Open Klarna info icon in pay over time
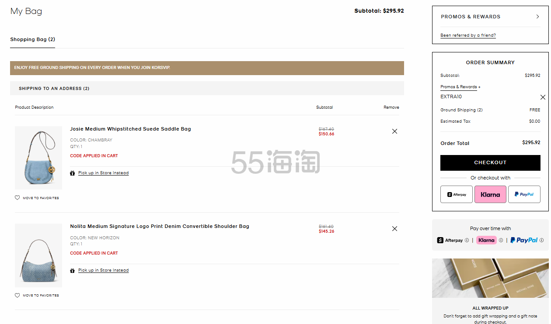Image resolution: width=551 pixels, height=324 pixels. click(x=501, y=240)
